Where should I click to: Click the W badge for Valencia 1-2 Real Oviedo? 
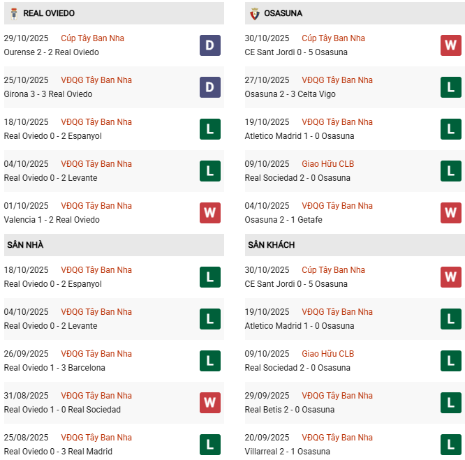[x=210, y=213]
